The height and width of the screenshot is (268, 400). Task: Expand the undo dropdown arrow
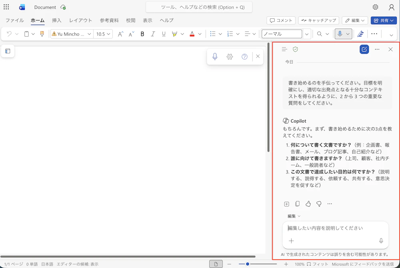pos(17,34)
